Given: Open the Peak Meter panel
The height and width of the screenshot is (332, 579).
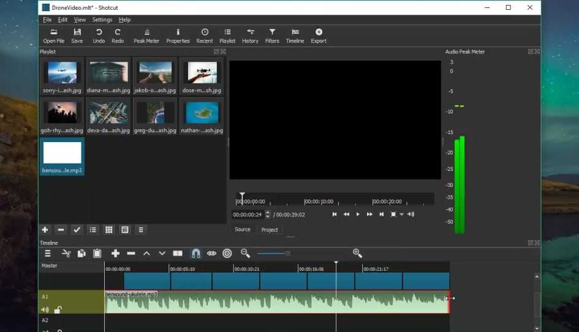Looking at the screenshot, I should (x=146, y=36).
